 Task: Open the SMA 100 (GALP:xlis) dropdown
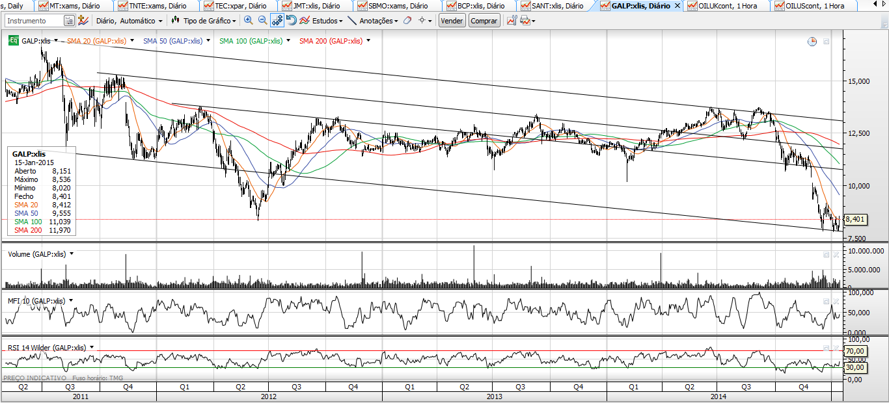click(x=288, y=41)
